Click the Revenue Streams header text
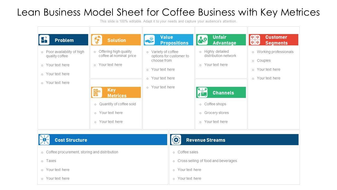The image size is (337, 190). (206, 140)
